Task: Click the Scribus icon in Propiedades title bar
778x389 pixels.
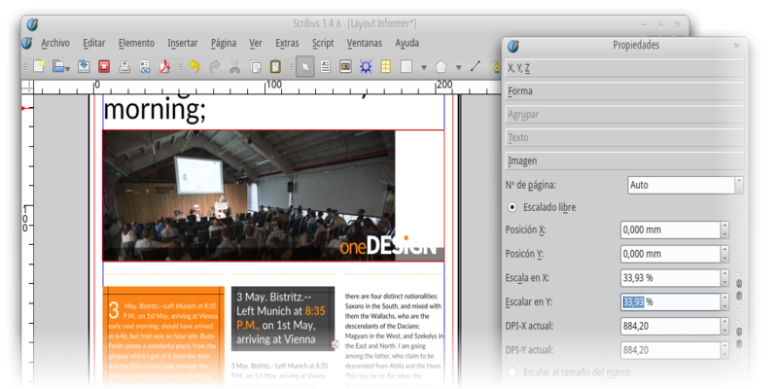Action: (513, 46)
